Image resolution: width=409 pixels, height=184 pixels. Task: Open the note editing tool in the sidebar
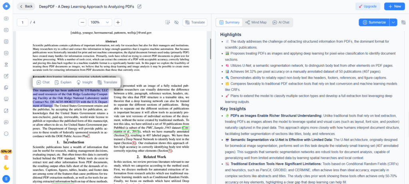point(6,76)
